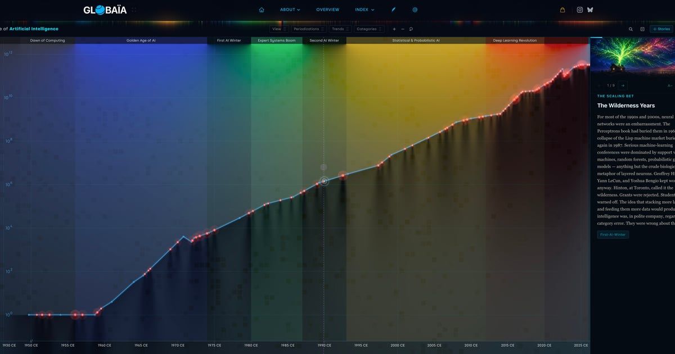The width and height of the screenshot is (675, 354).
Task: Toggle the Stories panel button
Action: tap(661, 29)
